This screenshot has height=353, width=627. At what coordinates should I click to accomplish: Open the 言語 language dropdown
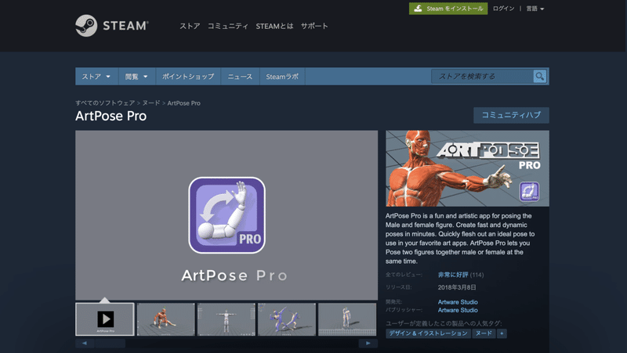coord(535,9)
